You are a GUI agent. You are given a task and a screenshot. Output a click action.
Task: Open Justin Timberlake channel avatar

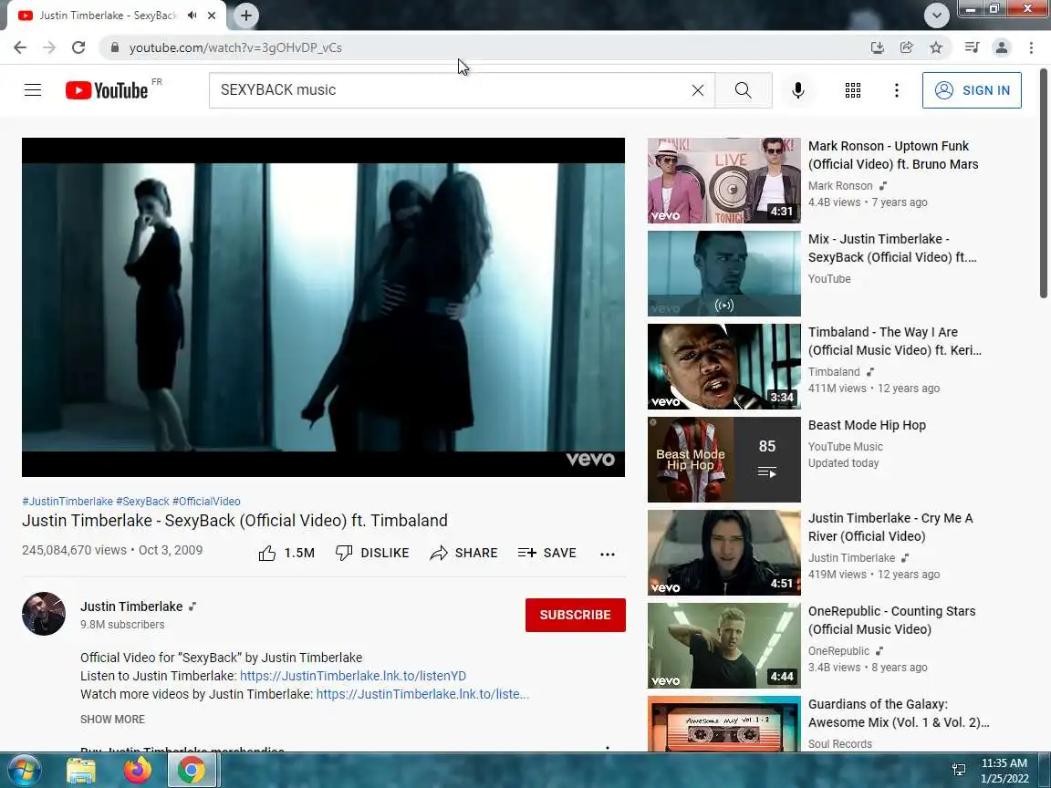tap(44, 613)
